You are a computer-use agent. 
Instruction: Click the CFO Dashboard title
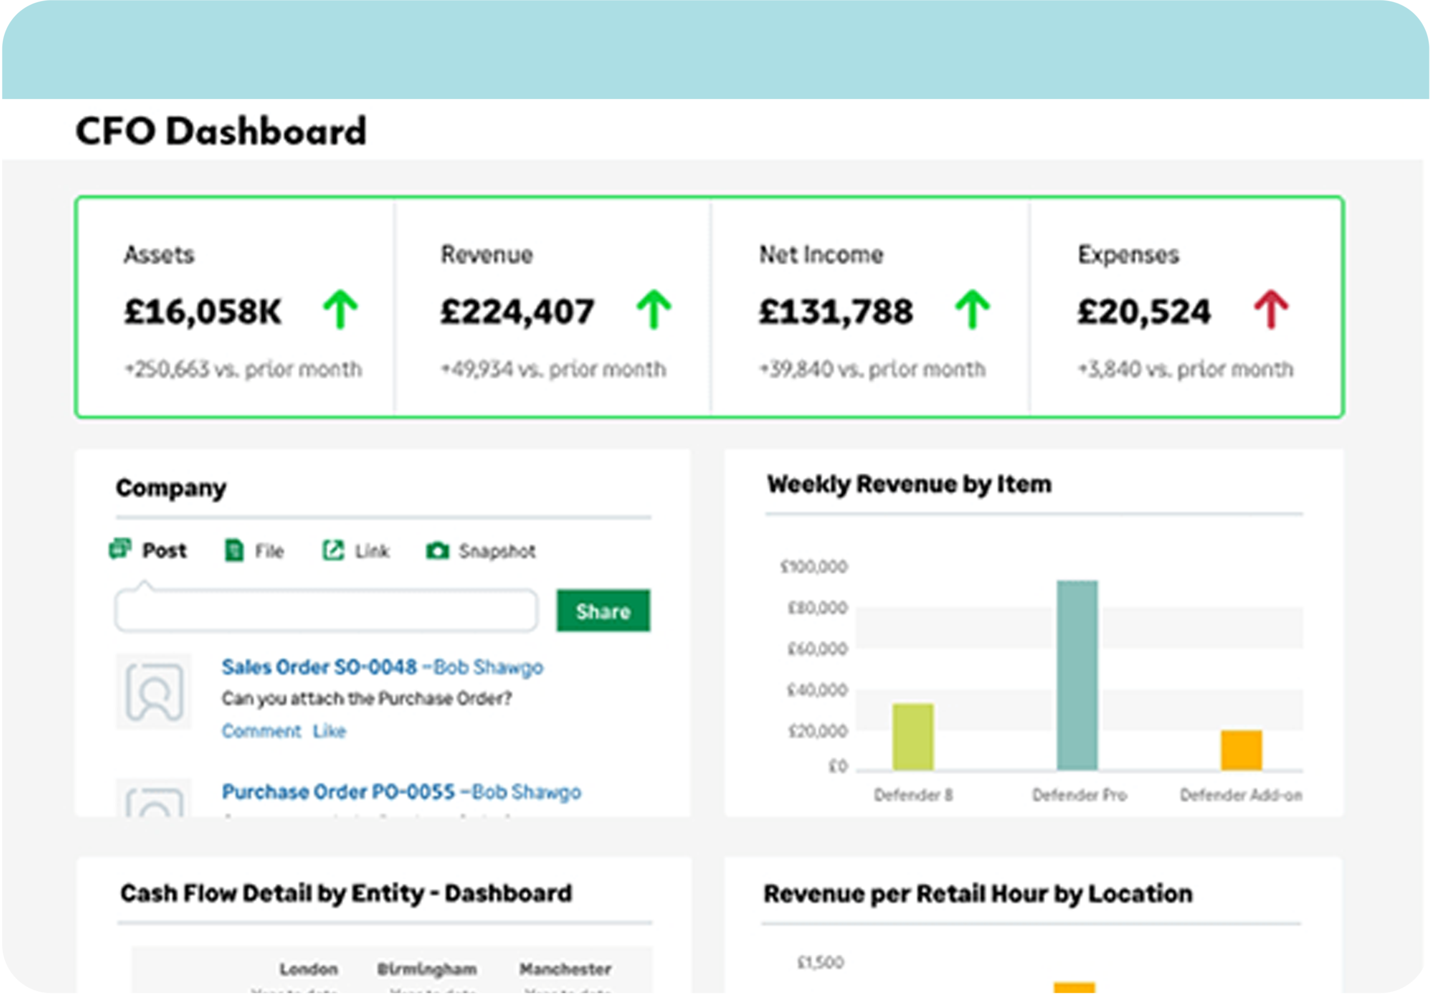click(x=221, y=131)
